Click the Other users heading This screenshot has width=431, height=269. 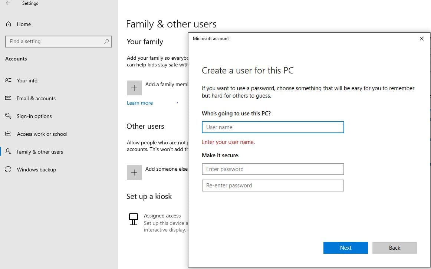(x=145, y=126)
